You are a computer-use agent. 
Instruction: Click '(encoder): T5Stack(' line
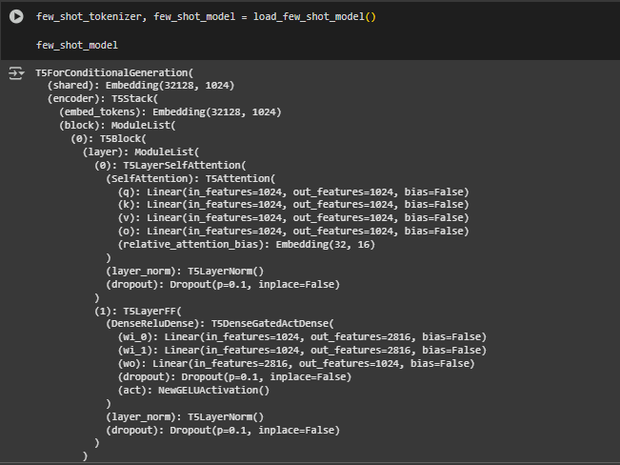coord(103,98)
